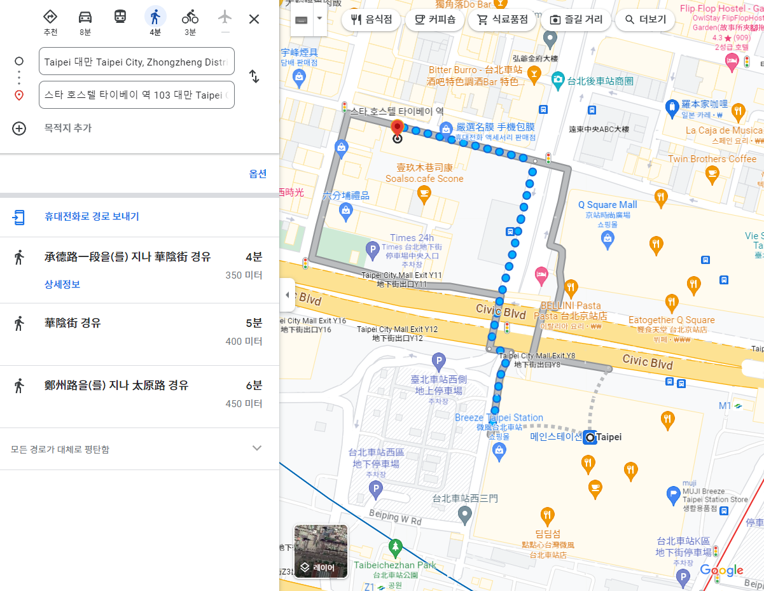The image size is (764, 591).
Task: Collapse the side panel with the arrow tab
Action: pyautogui.click(x=287, y=295)
